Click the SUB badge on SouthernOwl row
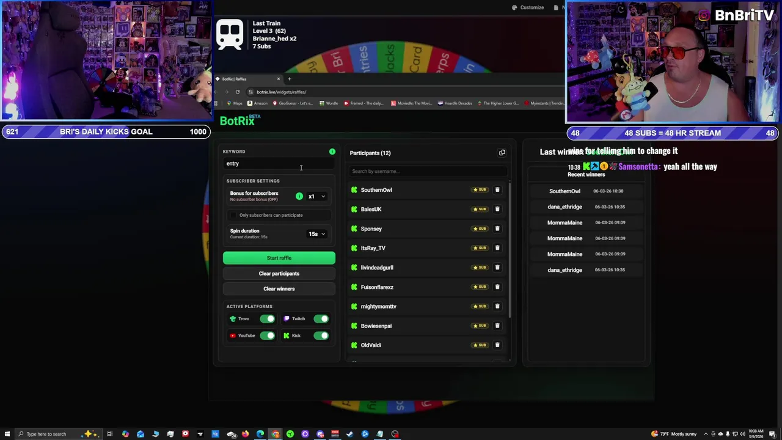 tap(480, 189)
